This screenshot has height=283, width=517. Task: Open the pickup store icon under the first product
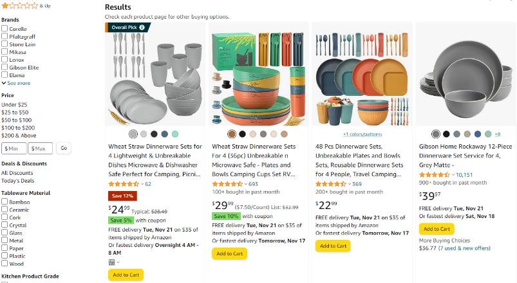(112, 262)
